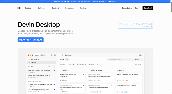Open the Space filter dropdown
Image resolution: width=172 pixels, height=94 pixels.
(x=71, y=64)
